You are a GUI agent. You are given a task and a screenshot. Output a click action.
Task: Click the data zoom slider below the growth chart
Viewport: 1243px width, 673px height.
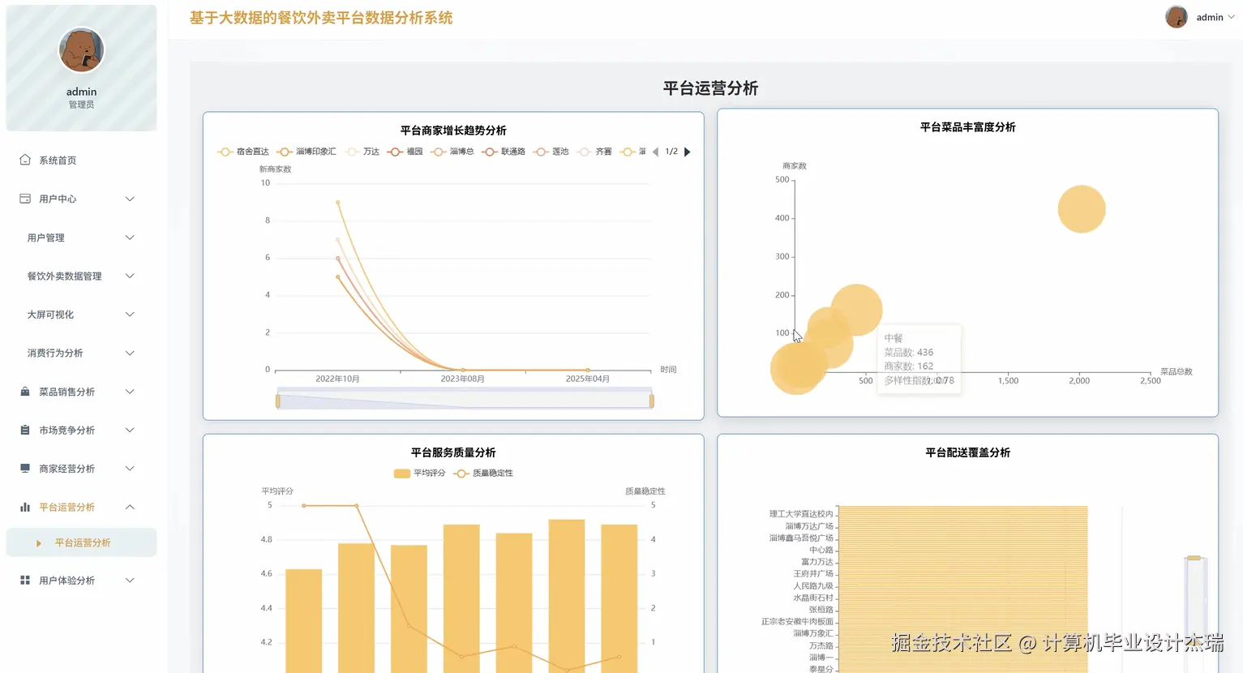(x=465, y=398)
